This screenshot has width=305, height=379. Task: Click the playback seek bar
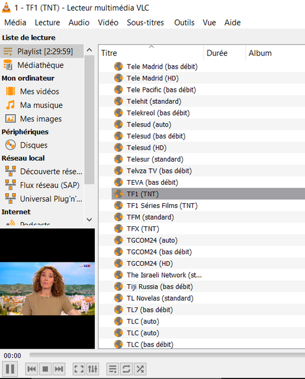click(x=167, y=355)
